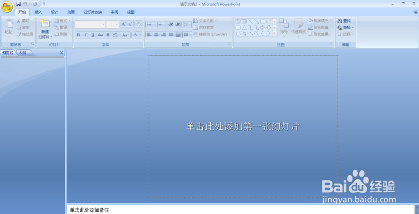
Task: Click the 排列 arrange icon
Action: [284, 23]
